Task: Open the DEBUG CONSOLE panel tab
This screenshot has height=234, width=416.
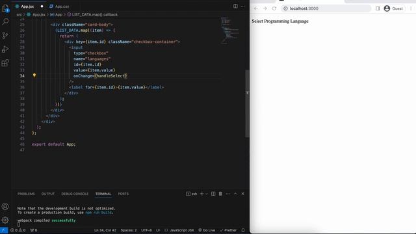Action: point(75,194)
